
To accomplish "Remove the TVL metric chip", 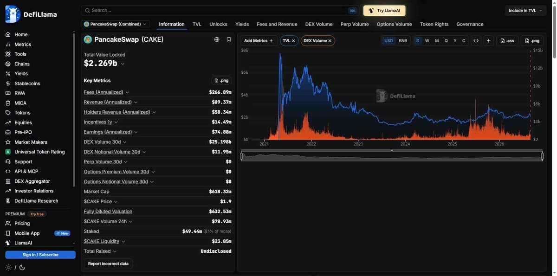I will (293, 41).
